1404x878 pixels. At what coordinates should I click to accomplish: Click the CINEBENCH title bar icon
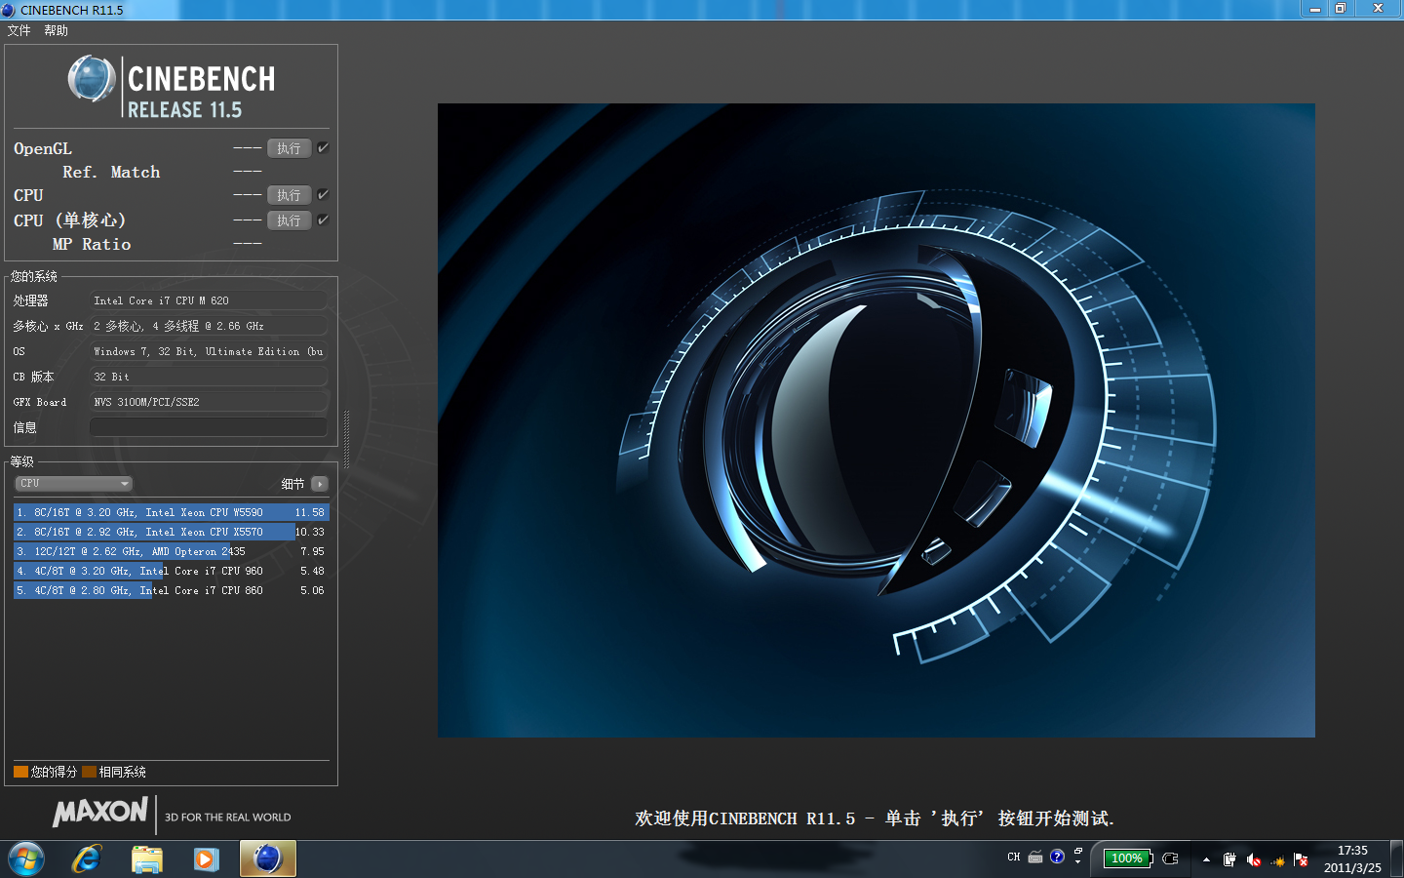click(9, 10)
